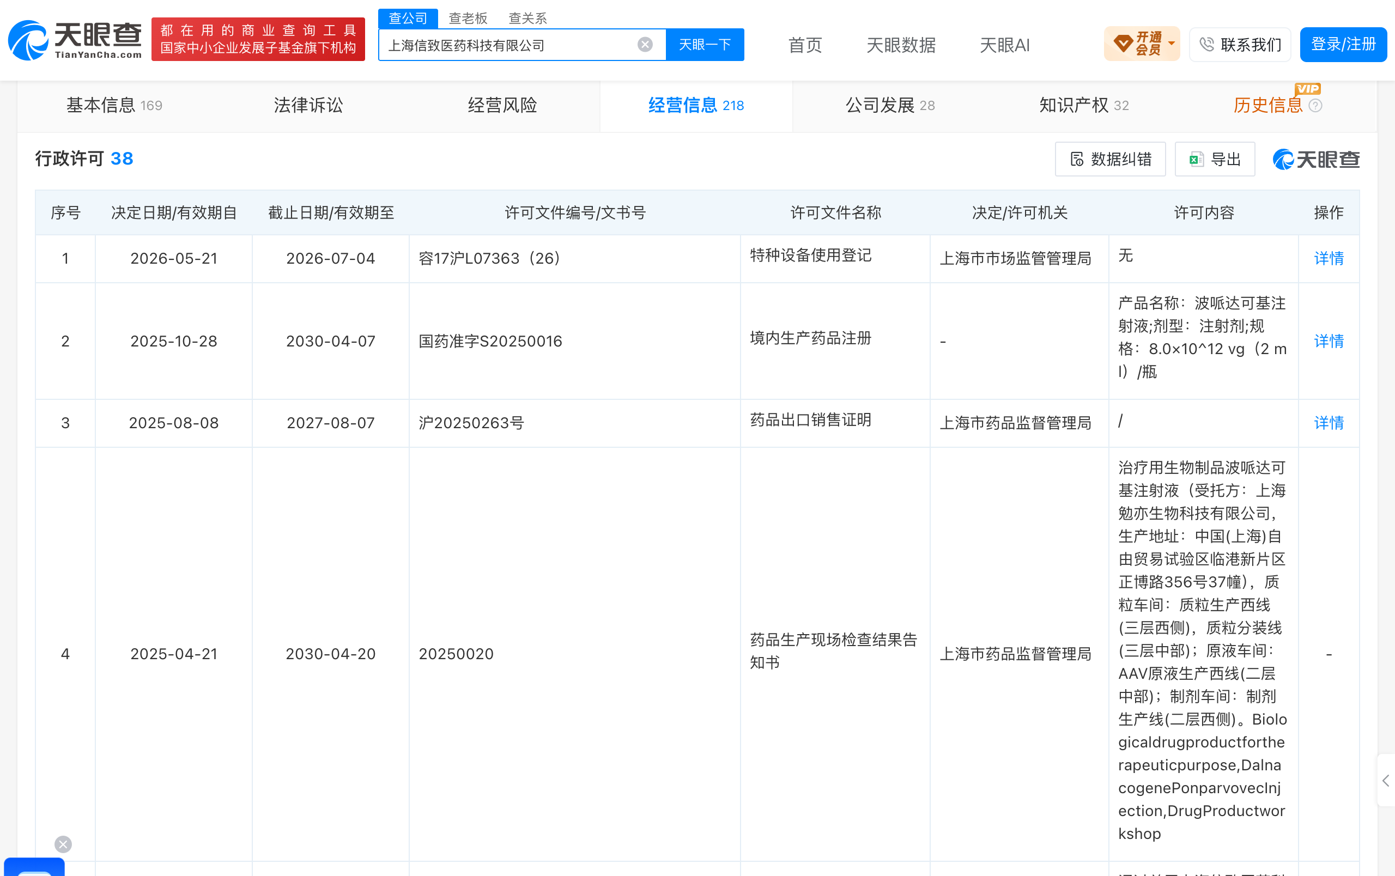Click the 数据纠错 button
This screenshot has width=1395, height=876.
coord(1110,159)
